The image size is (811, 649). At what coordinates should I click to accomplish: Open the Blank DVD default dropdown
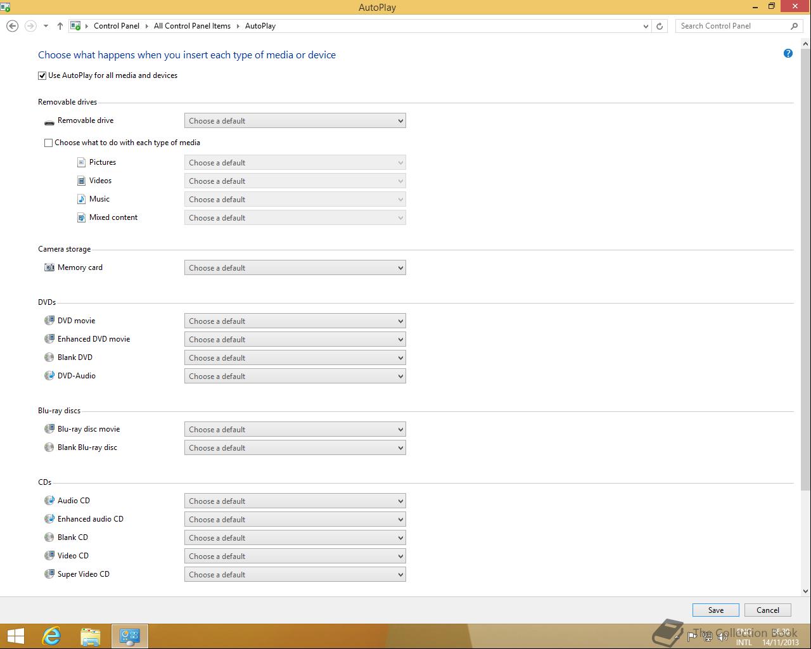(x=295, y=358)
